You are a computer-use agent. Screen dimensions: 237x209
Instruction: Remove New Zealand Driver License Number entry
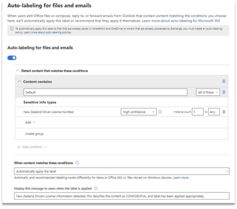[224, 112]
